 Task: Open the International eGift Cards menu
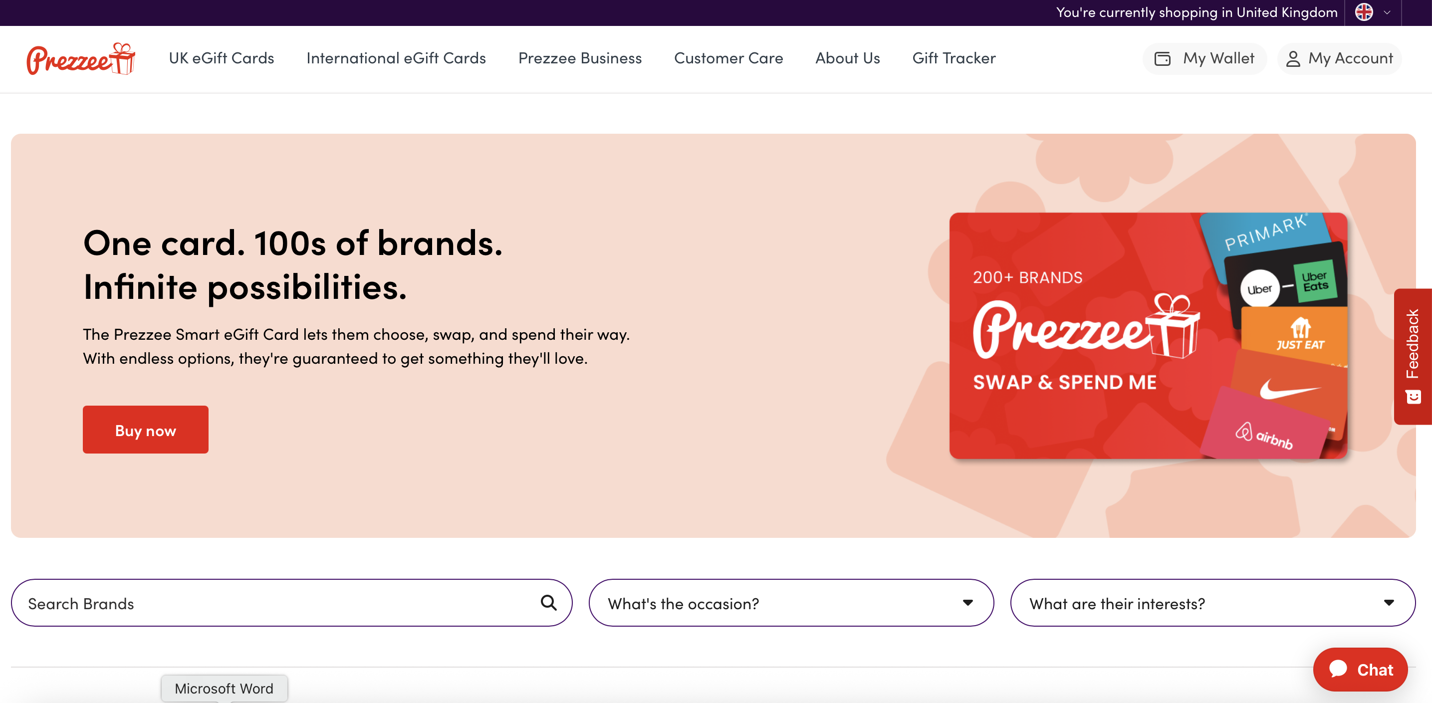click(396, 58)
